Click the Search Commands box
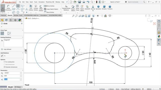161x90 pixels. tap(135, 2)
